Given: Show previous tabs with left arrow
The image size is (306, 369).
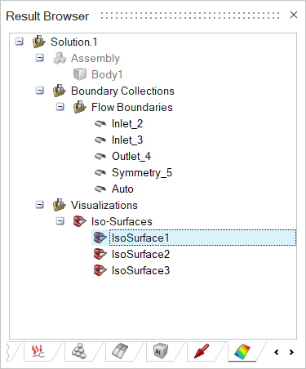Looking at the screenshot, I should [277, 352].
